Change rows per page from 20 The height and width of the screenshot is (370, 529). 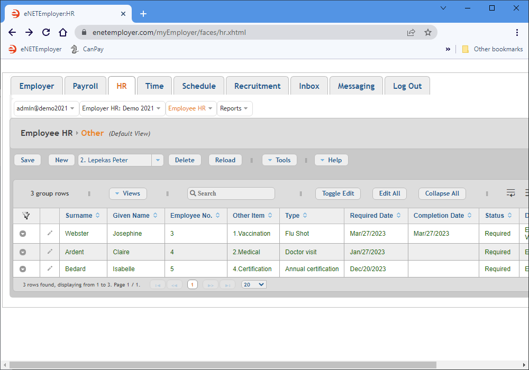tap(254, 285)
